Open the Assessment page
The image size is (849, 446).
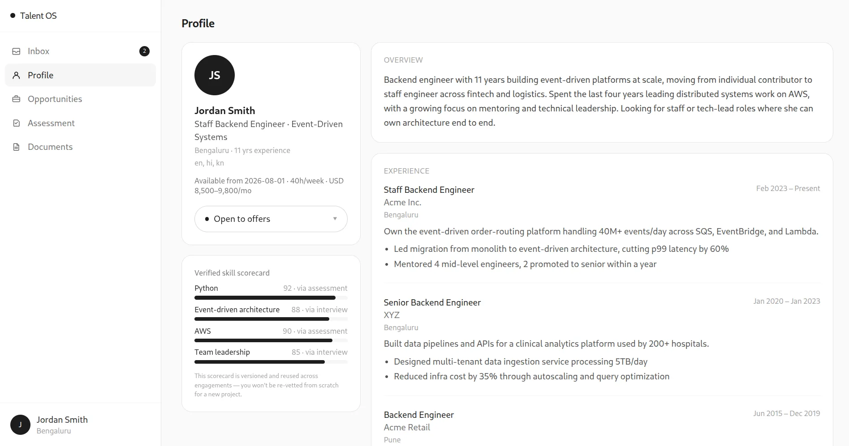[80, 123]
